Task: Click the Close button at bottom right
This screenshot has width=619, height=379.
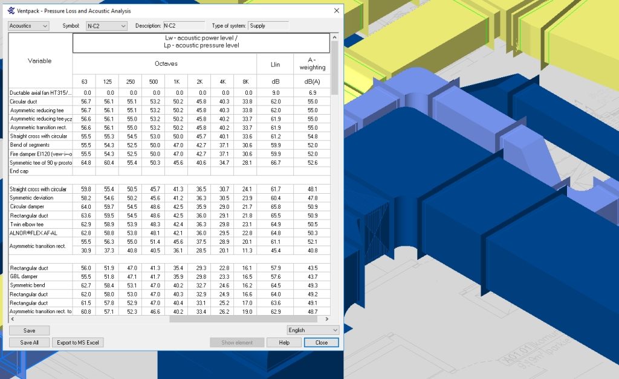Action: (322, 342)
